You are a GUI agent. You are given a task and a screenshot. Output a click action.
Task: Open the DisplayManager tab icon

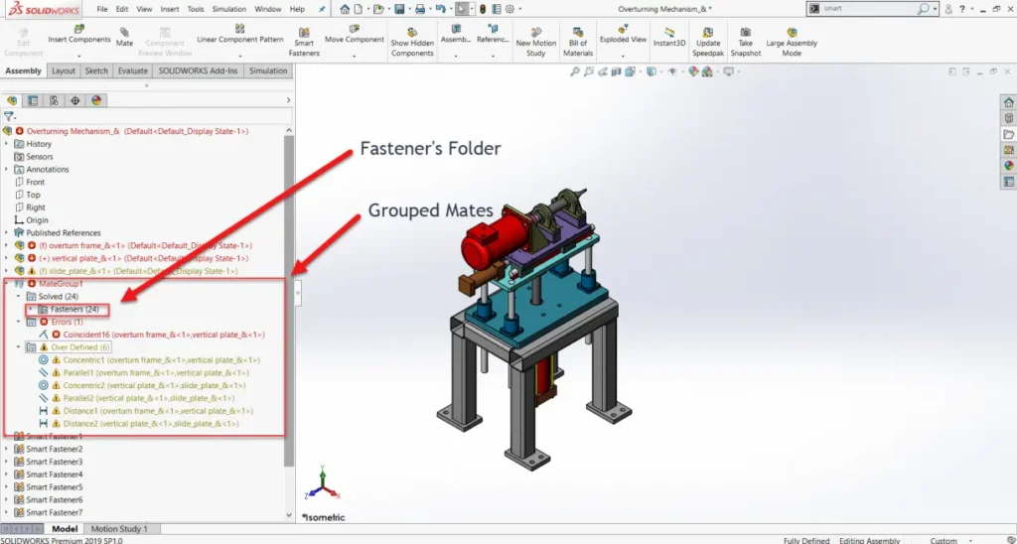[x=96, y=100]
